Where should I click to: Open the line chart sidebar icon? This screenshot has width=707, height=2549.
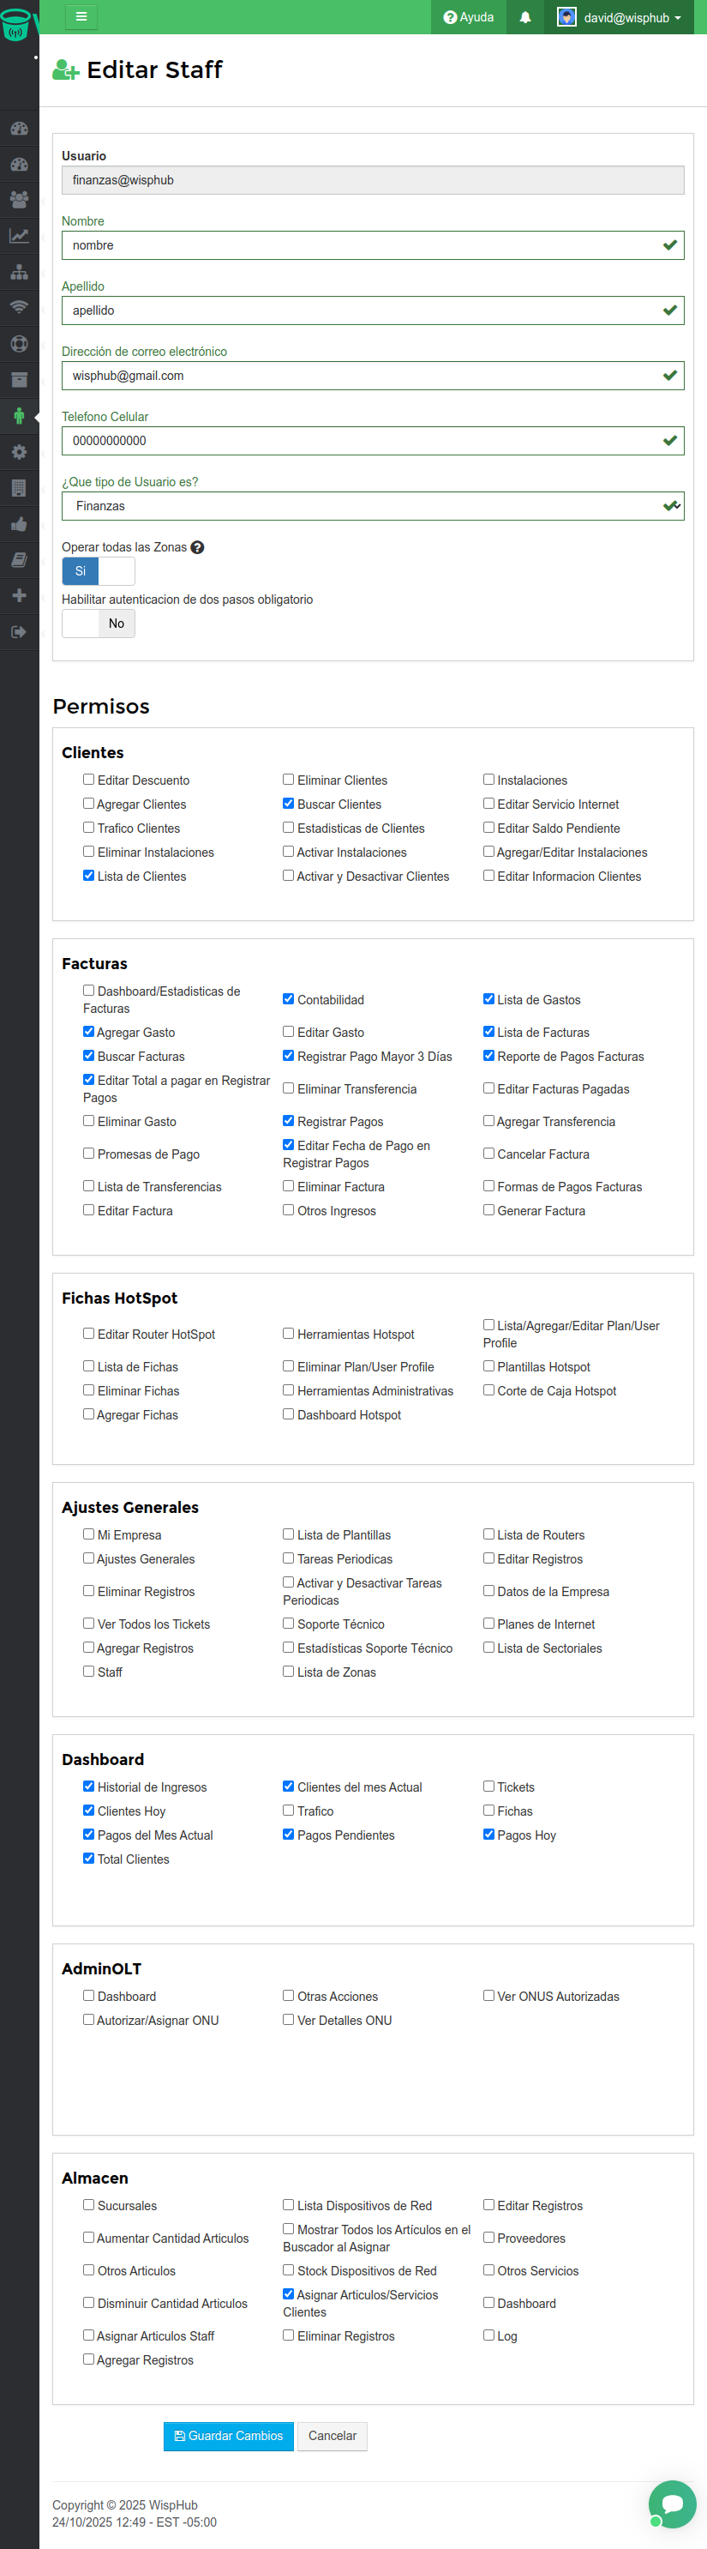[19, 236]
